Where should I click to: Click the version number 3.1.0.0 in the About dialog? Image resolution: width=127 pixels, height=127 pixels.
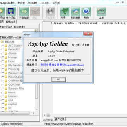pos(52,56)
